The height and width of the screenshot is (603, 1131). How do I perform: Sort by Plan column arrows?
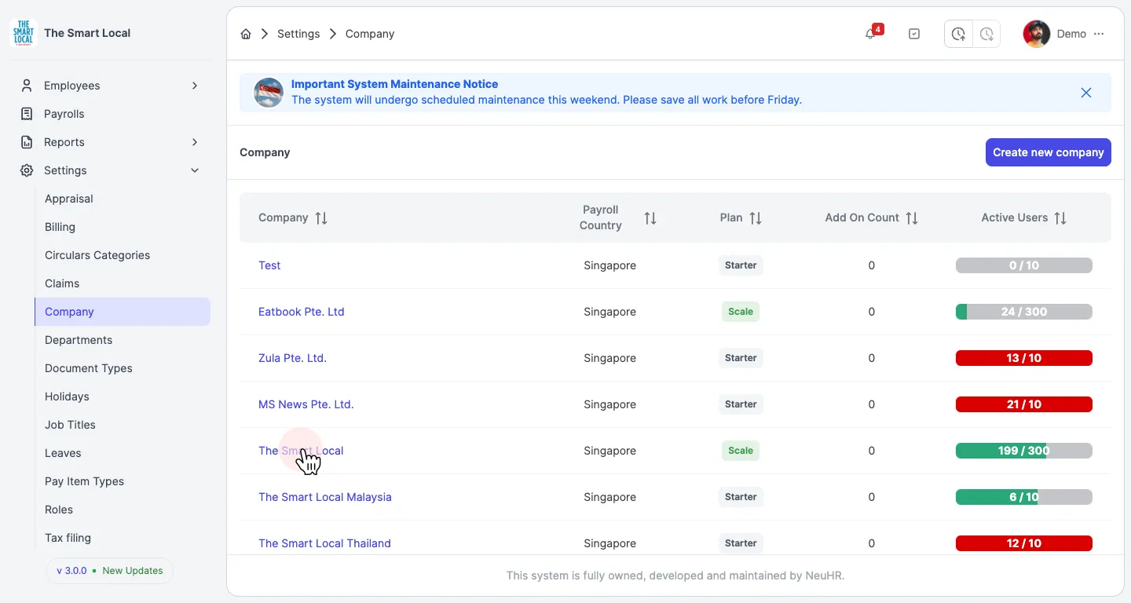pos(756,218)
